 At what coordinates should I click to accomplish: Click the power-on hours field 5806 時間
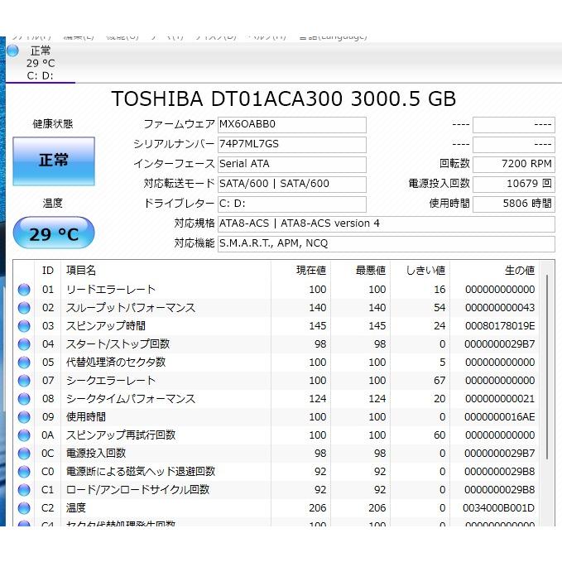point(514,204)
